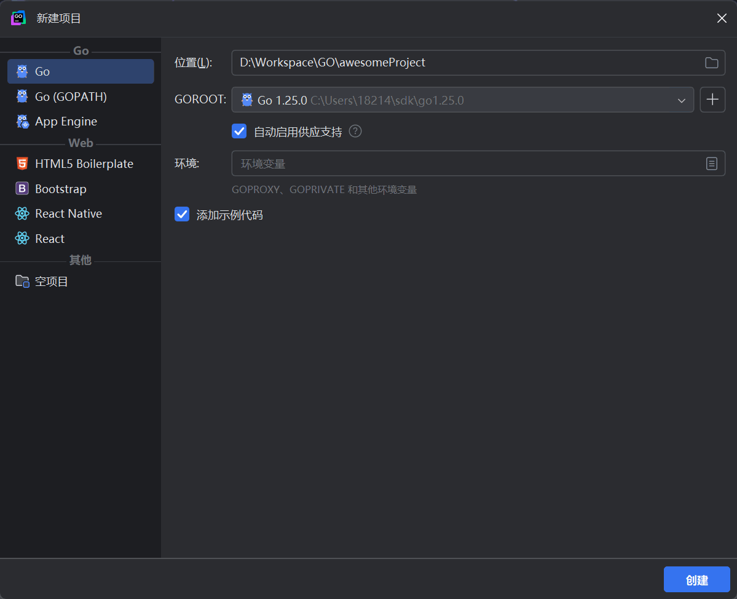This screenshot has height=599, width=737.
Task: Browse for project location folder
Action: pos(711,63)
